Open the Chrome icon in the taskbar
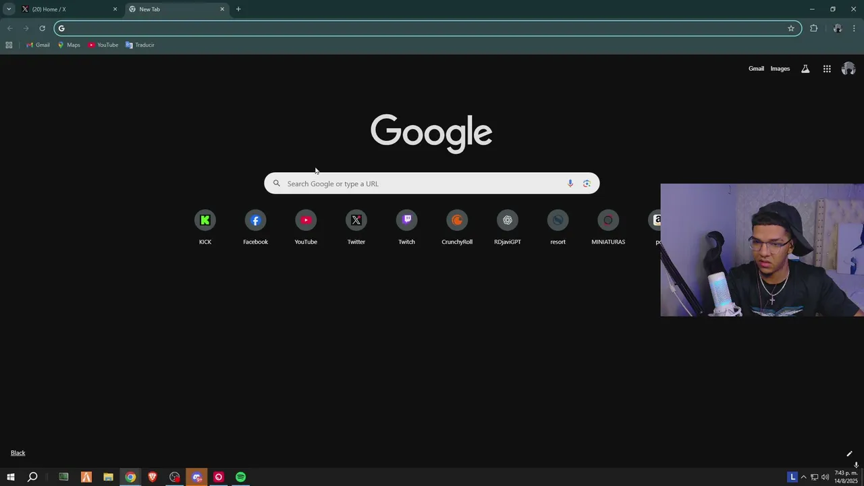This screenshot has width=864, height=486. click(x=130, y=477)
